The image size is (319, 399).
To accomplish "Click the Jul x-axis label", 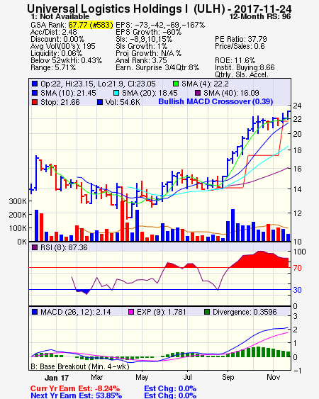I will [x=188, y=377].
